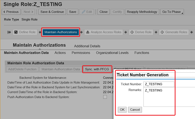Open the Additional Details tab
The image size is (195, 119).
point(87,46)
